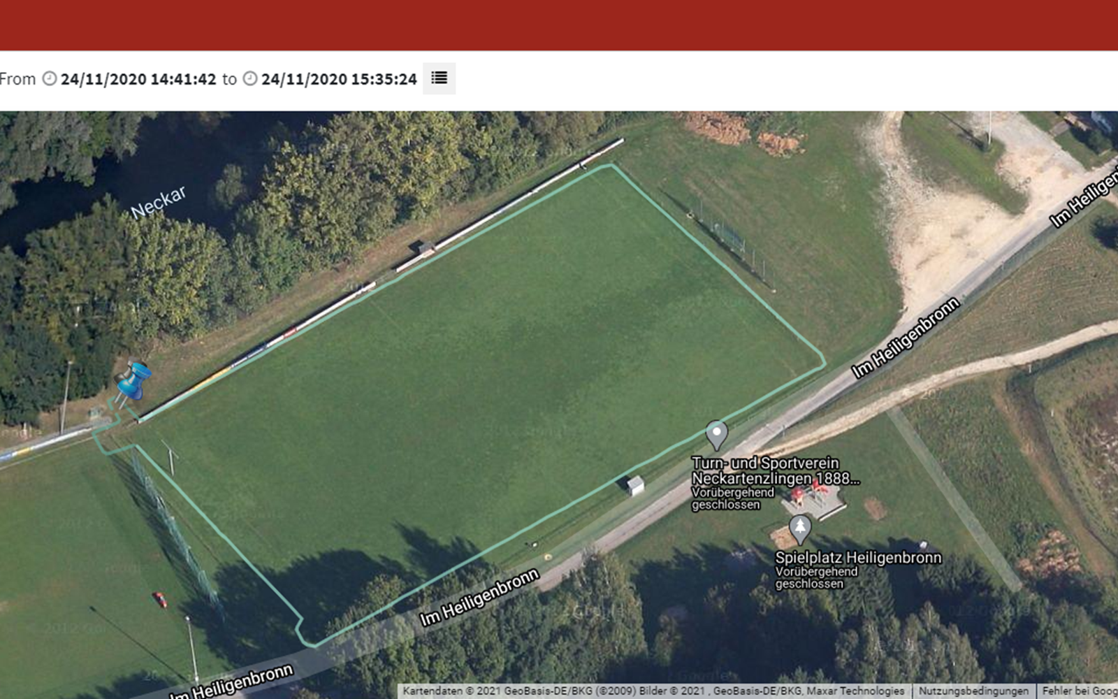The image size is (1118, 699).
Task: Open the Fehler bei Google report link
Action: 1080,691
